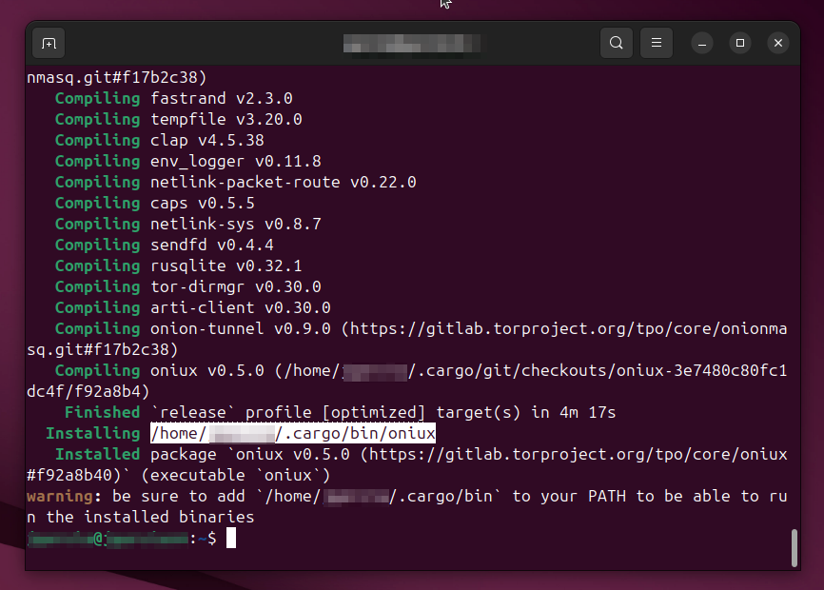The width and height of the screenshot is (824, 590).
Task: Click 'target(s) in 4m 17s' text
Action: [x=525, y=412]
